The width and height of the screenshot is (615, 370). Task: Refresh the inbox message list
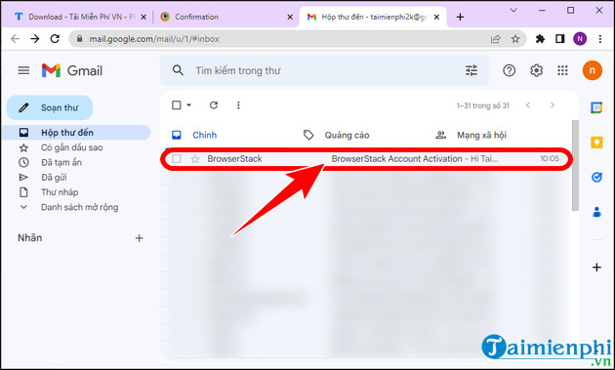tap(214, 105)
